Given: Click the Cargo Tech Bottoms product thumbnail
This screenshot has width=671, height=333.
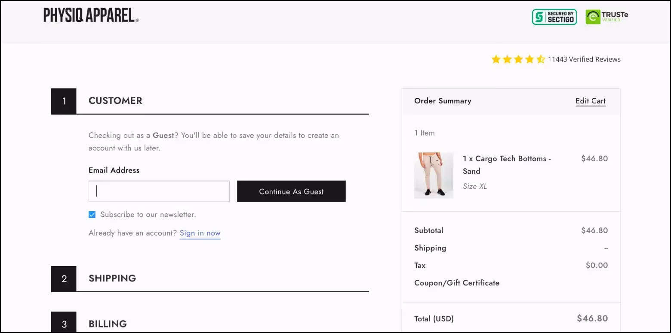Looking at the screenshot, I should click(x=434, y=175).
